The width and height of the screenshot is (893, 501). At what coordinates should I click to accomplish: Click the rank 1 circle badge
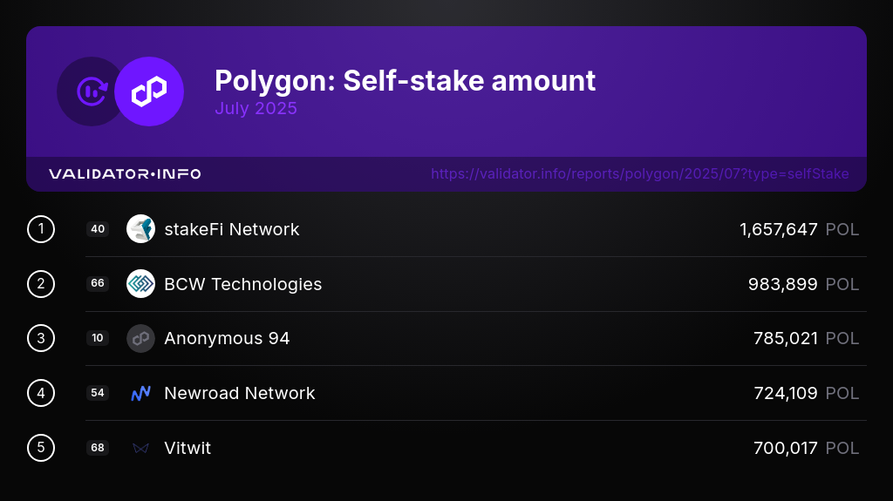coord(41,229)
